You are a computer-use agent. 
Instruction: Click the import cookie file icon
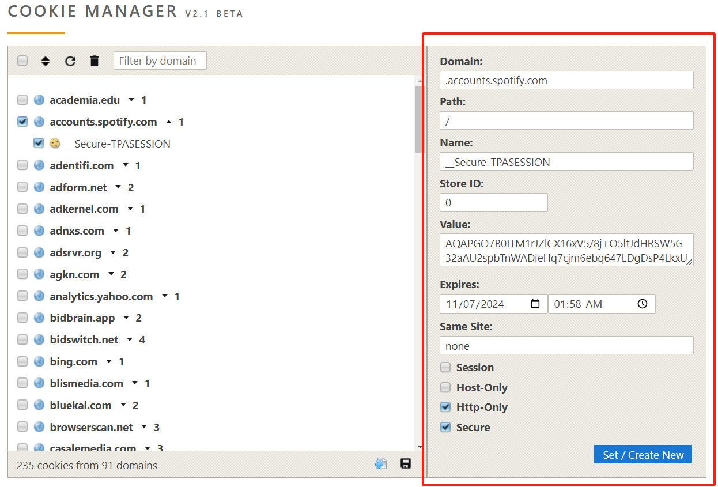(381, 463)
